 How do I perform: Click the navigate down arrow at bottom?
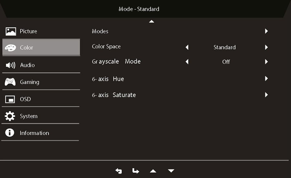pos(171,171)
